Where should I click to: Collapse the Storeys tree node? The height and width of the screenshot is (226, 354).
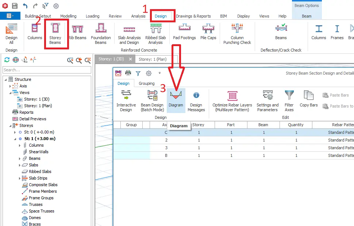click(x=10, y=126)
